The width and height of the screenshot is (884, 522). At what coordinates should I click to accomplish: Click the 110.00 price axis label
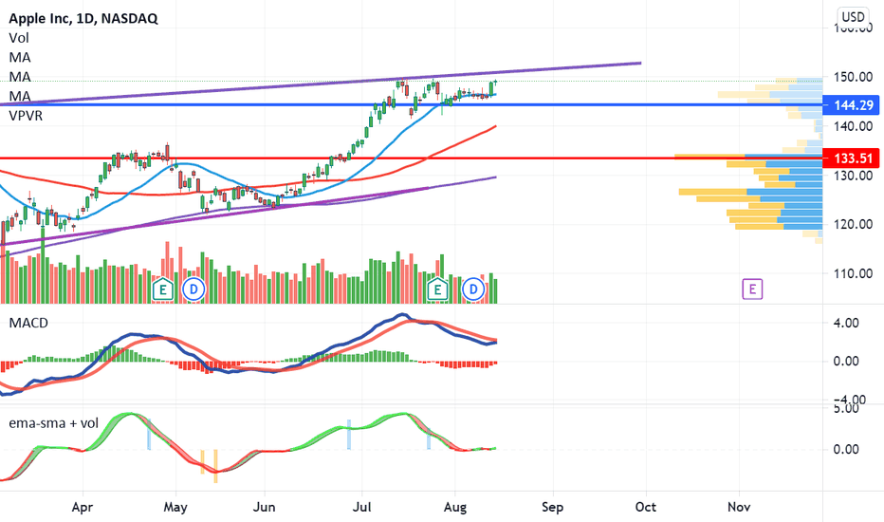(854, 273)
